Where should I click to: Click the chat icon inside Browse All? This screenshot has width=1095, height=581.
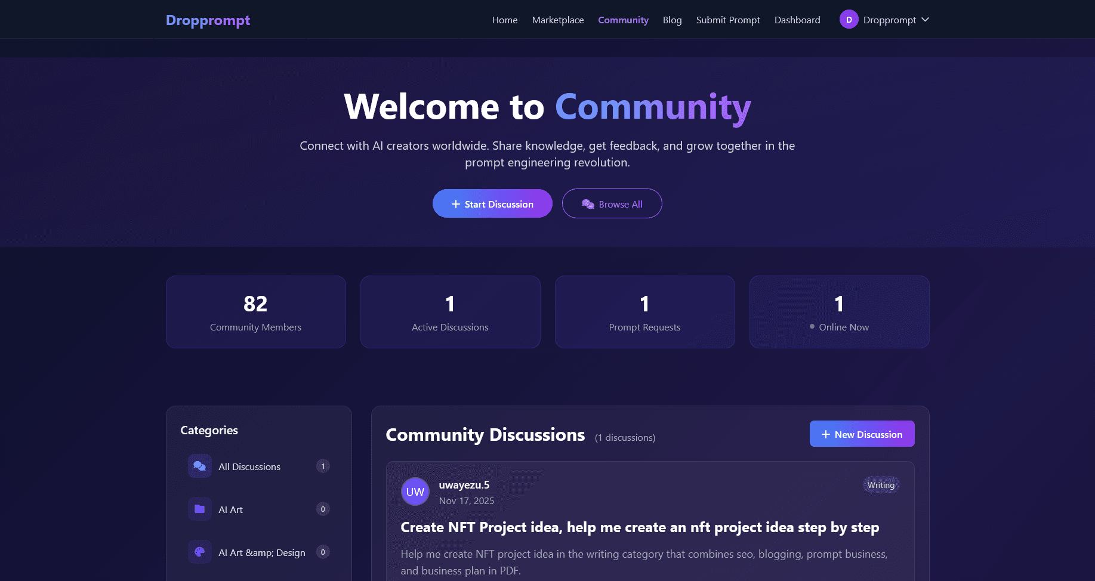(x=587, y=203)
